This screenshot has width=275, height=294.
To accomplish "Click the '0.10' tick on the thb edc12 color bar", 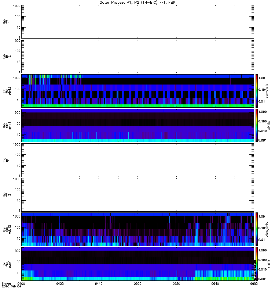I will pyautogui.click(x=262, y=90).
